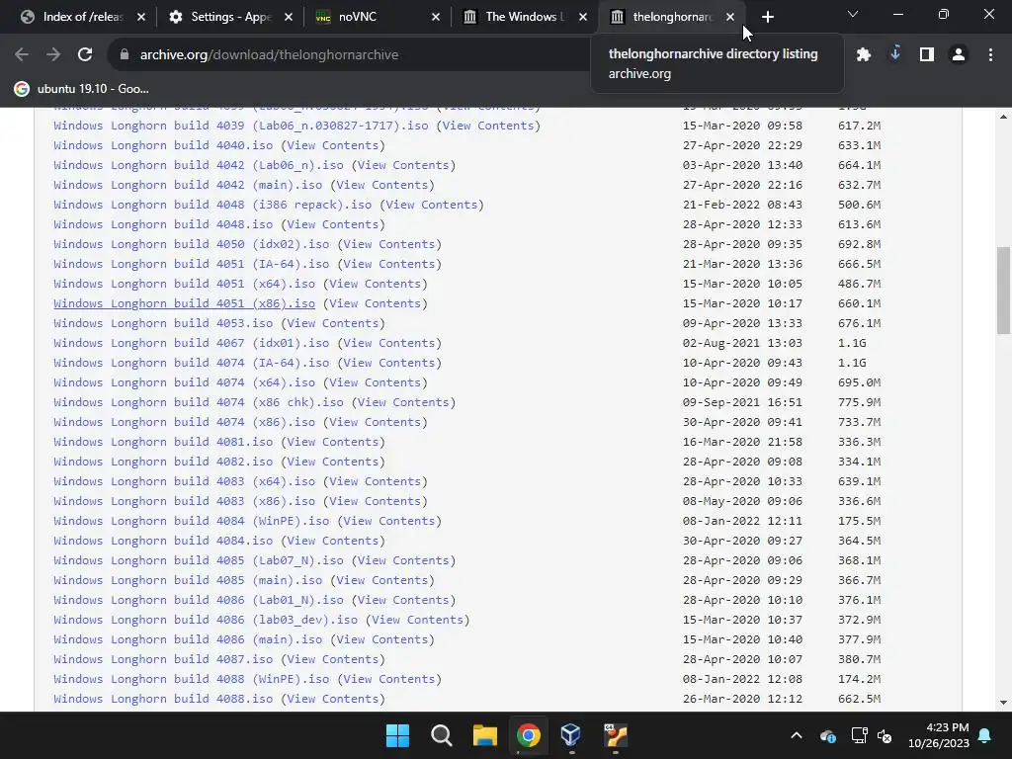The width and height of the screenshot is (1012, 759).
Task: Open a new browser tab
Action: (x=767, y=17)
